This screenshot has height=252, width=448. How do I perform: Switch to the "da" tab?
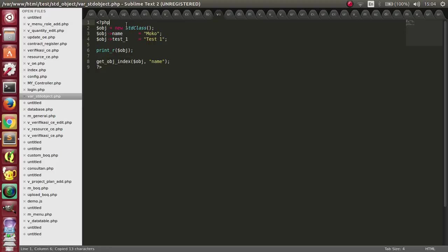point(239,14)
